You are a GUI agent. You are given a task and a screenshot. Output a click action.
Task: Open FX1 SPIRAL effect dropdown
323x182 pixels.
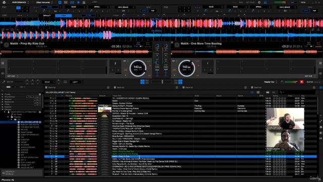(x=98, y=7)
